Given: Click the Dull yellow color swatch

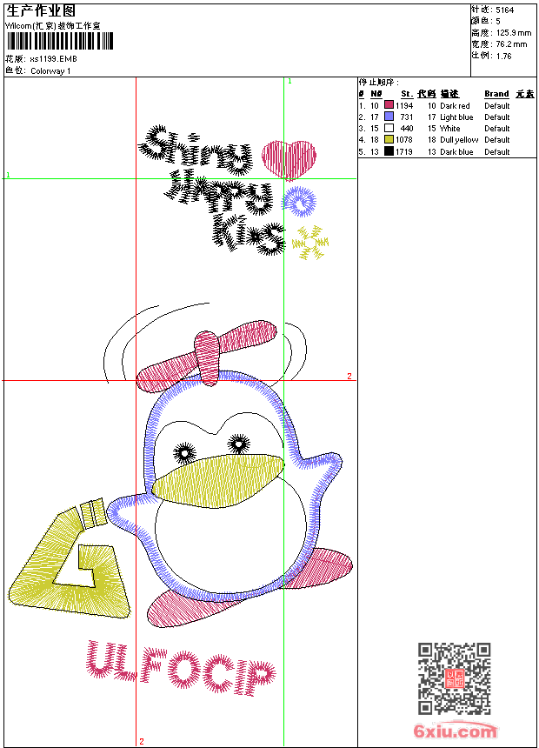Looking at the screenshot, I should (389, 140).
